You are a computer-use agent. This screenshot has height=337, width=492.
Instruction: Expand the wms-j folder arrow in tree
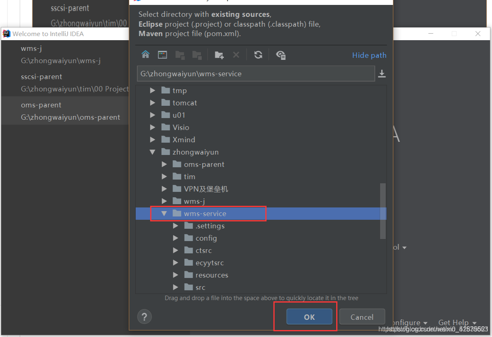point(164,201)
